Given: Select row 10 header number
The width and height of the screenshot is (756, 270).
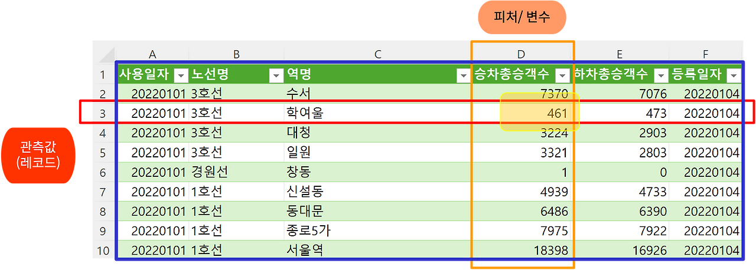Looking at the screenshot, I should pos(103,250).
